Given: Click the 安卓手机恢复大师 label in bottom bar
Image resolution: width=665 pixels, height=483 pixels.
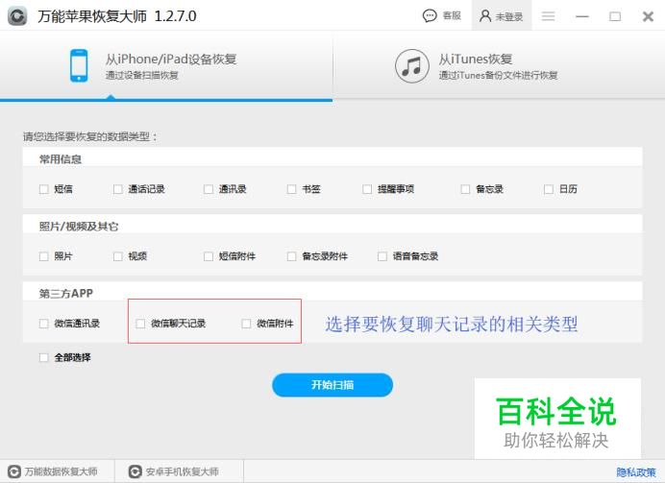Looking at the screenshot, I should (183, 471).
